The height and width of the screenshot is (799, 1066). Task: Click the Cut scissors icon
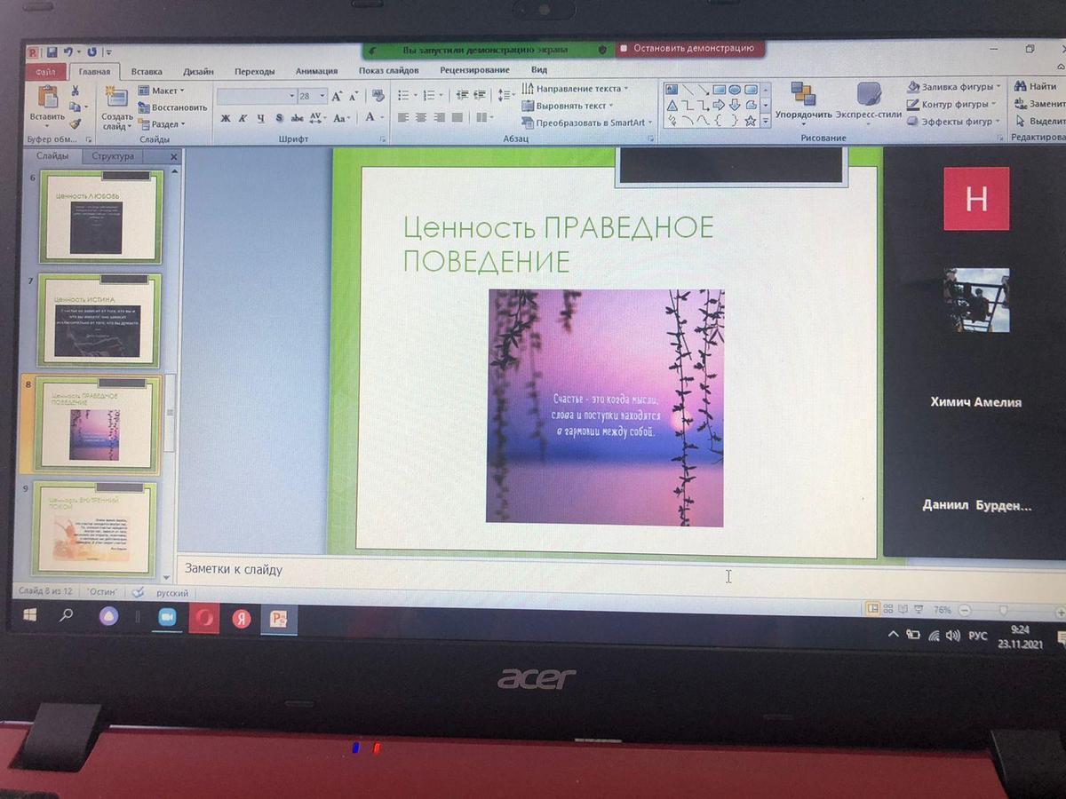point(76,91)
